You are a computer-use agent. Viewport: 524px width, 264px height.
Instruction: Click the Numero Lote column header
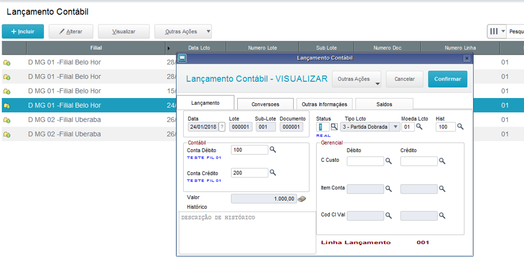click(262, 48)
